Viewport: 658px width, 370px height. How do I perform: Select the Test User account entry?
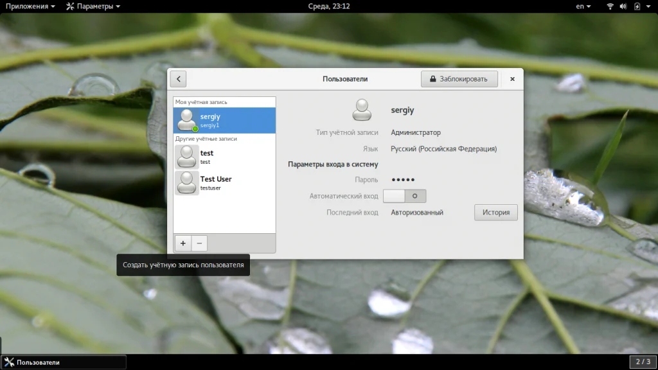coord(224,183)
